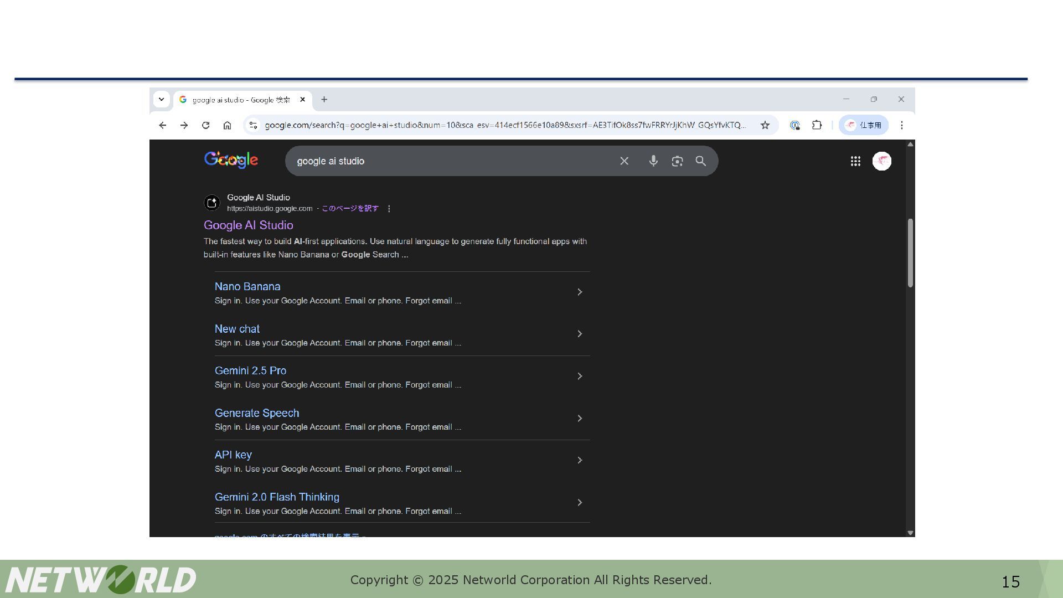The image size is (1063, 598).
Task: Click the translate this page link
Action: pos(350,209)
